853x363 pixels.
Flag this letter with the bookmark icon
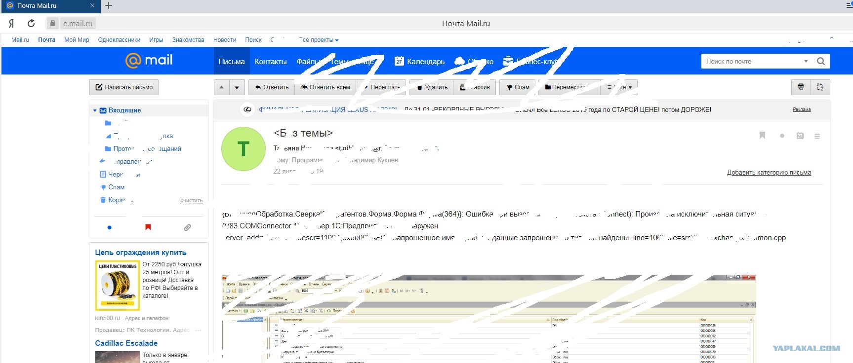pyautogui.click(x=762, y=136)
